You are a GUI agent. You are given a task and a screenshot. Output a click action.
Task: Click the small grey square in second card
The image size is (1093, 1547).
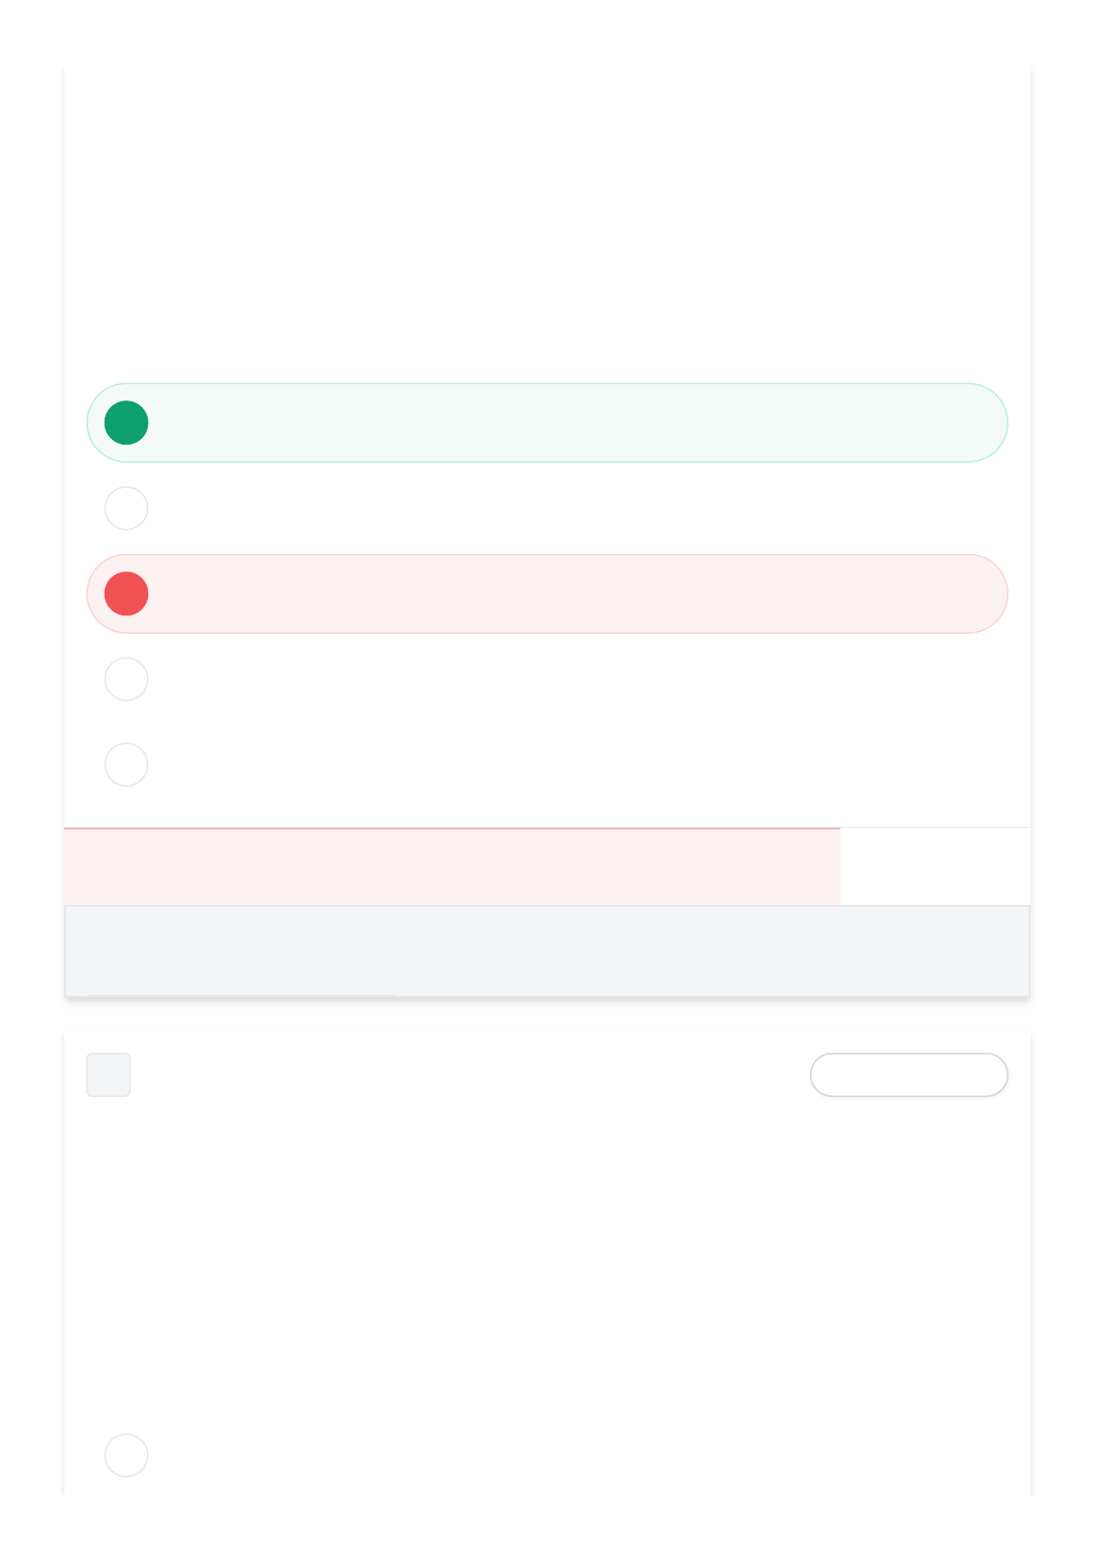click(108, 1075)
